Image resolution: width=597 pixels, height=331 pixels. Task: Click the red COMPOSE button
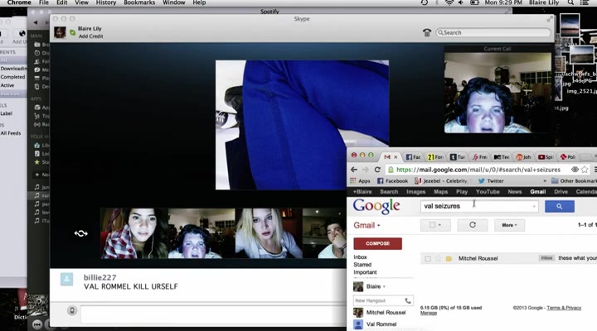click(x=377, y=243)
